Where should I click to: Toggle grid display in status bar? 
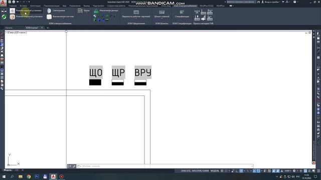[222, 171]
